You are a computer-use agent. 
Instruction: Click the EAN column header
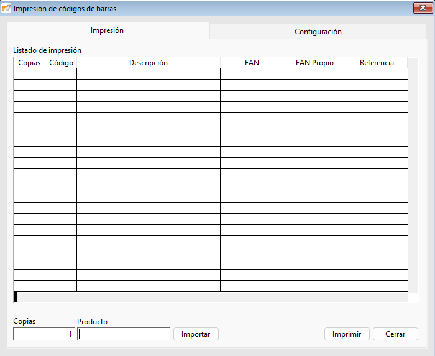point(252,63)
